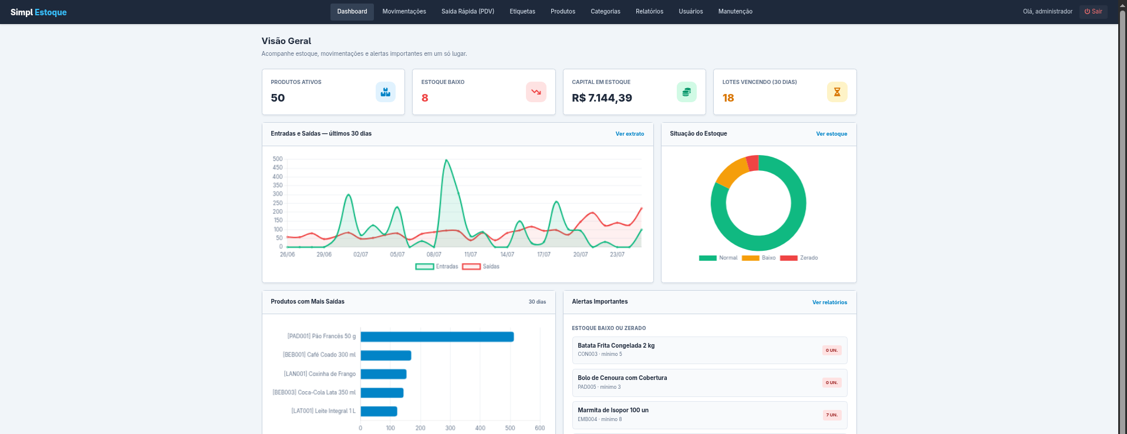Image resolution: width=1127 pixels, height=434 pixels.
Task: Open Usuários management
Action: [x=691, y=12]
